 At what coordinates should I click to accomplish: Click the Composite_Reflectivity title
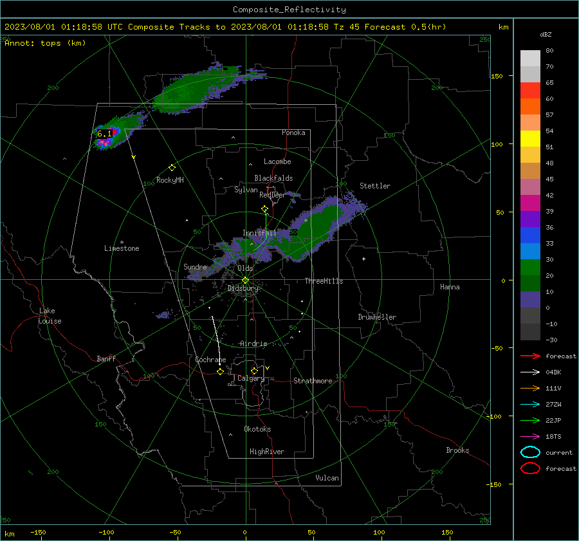pos(289,10)
